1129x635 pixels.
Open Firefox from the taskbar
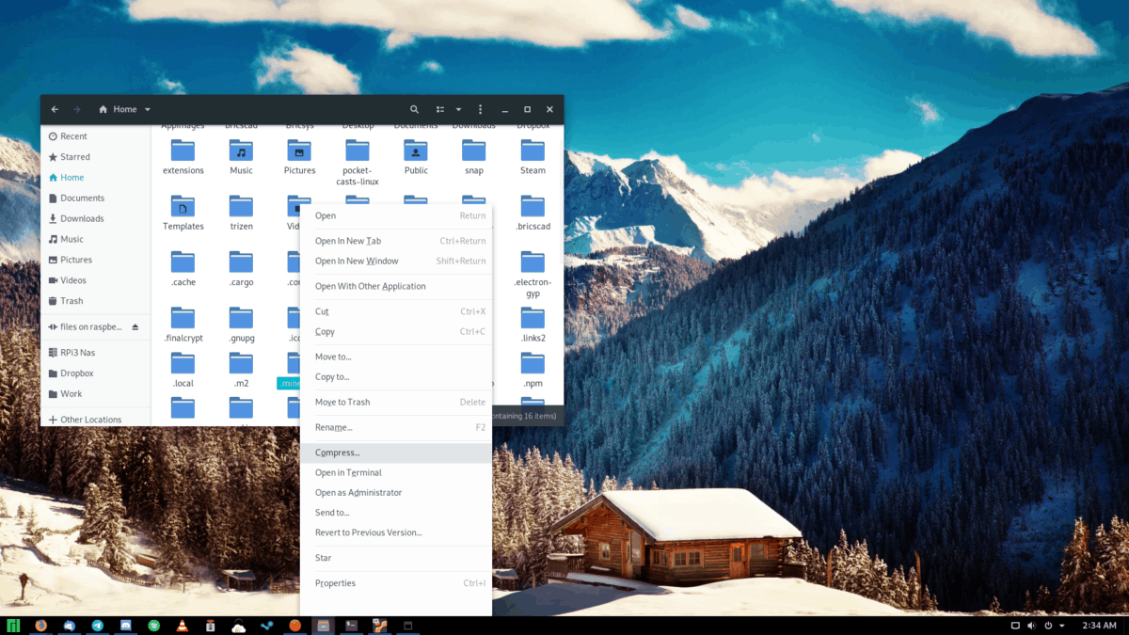pyautogui.click(x=40, y=626)
